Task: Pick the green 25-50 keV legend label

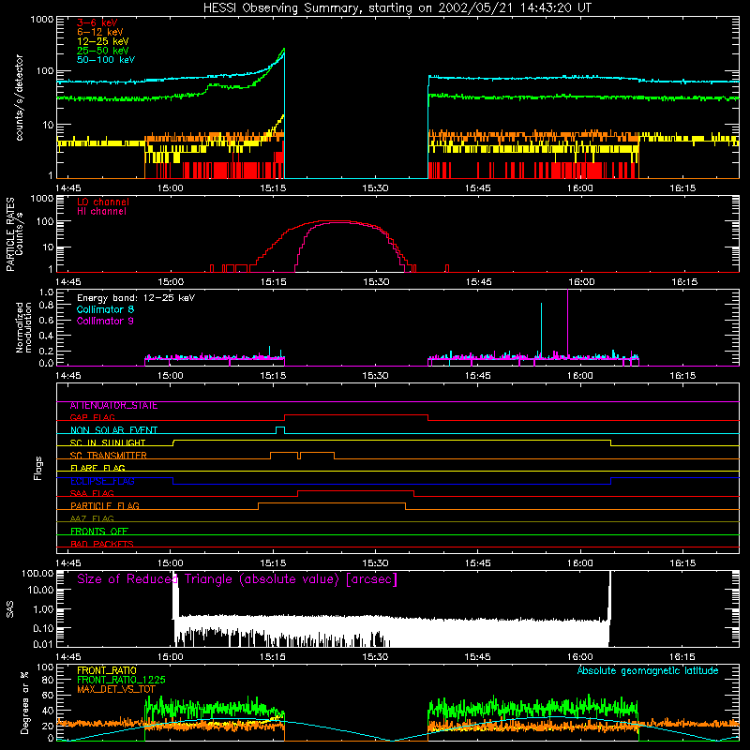Action: click(102, 51)
